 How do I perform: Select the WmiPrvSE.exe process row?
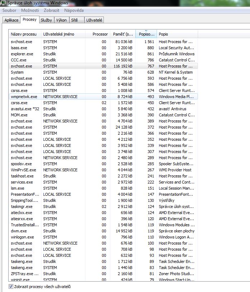(103, 170)
